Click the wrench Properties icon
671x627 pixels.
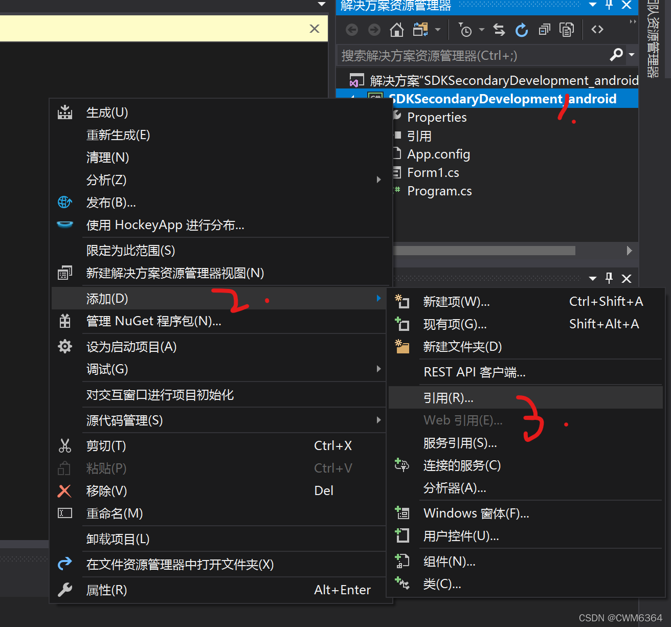pyautogui.click(x=65, y=590)
